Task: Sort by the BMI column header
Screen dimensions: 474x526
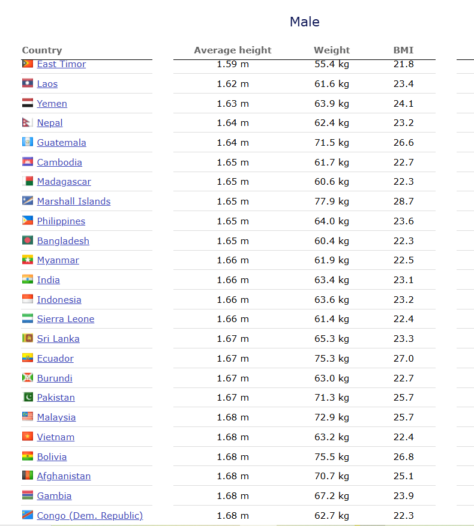Action: point(404,50)
